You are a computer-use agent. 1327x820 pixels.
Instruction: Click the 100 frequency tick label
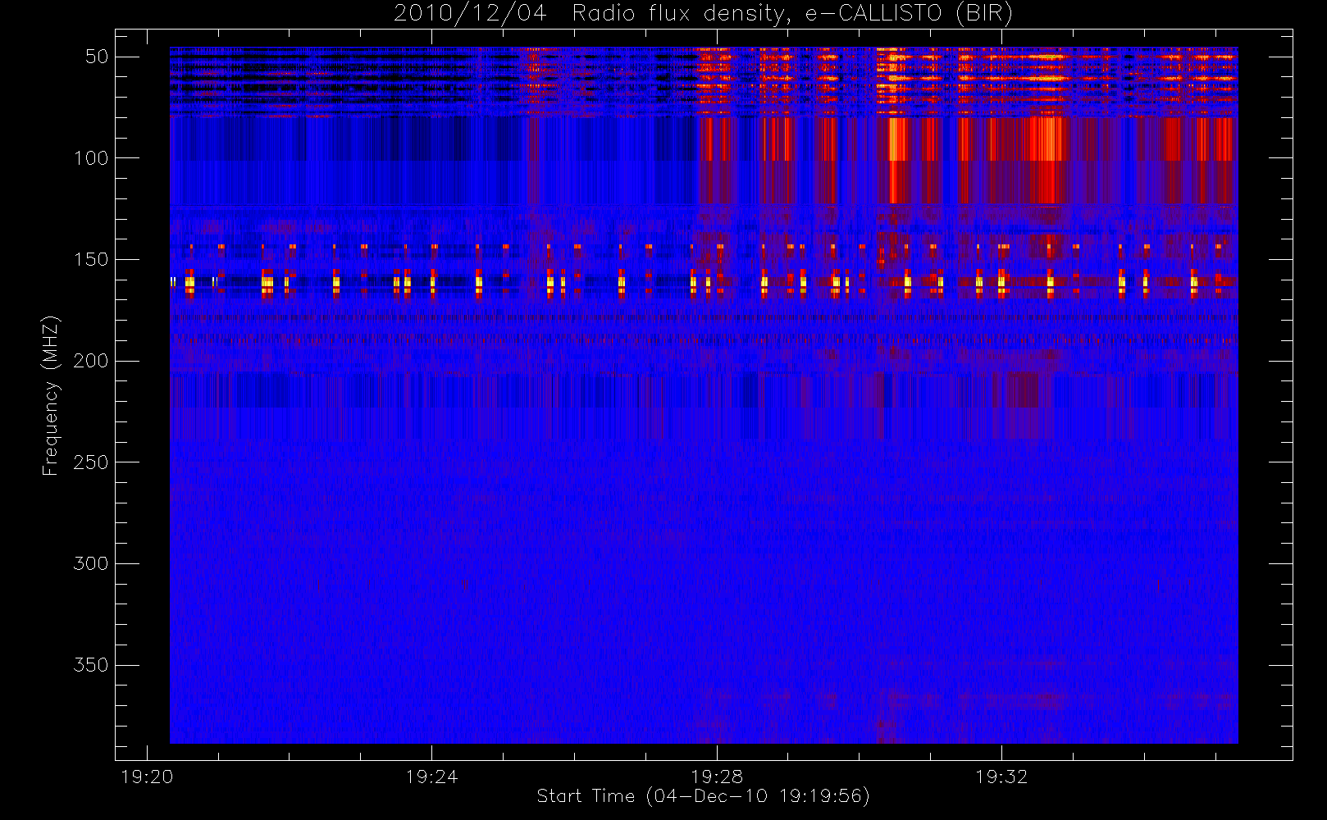click(91, 158)
